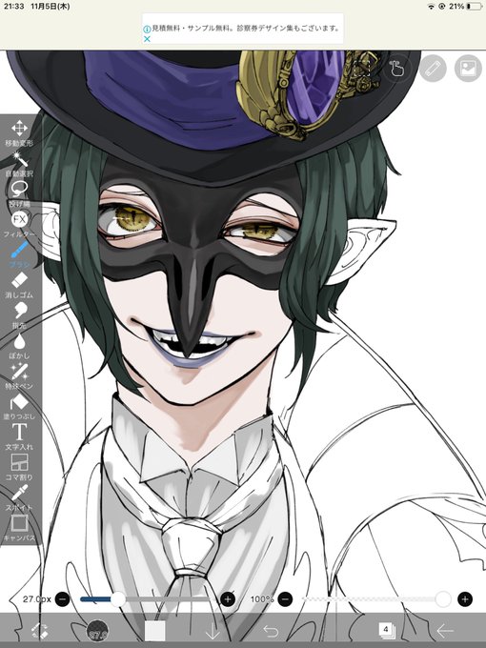Image resolution: width=486 pixels, height=648 pixels.
Task: Tap the down arrow hide button
Action: [x=213, y=631]
